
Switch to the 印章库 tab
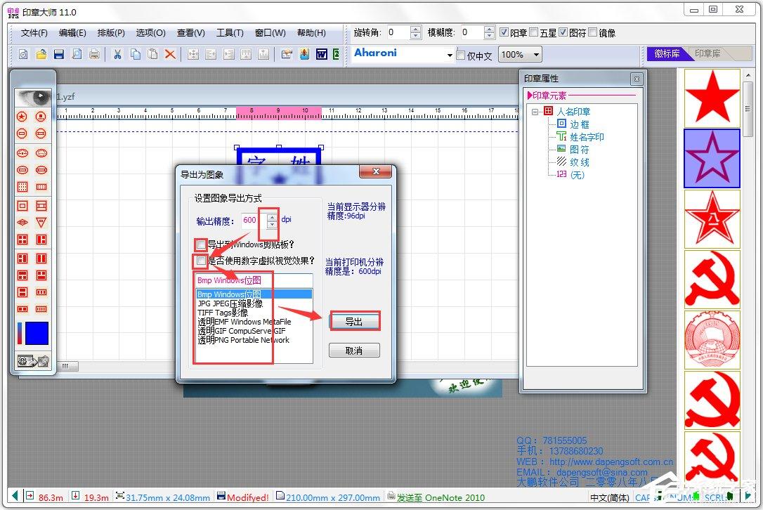pyautogui.click(x=707, y=53)
